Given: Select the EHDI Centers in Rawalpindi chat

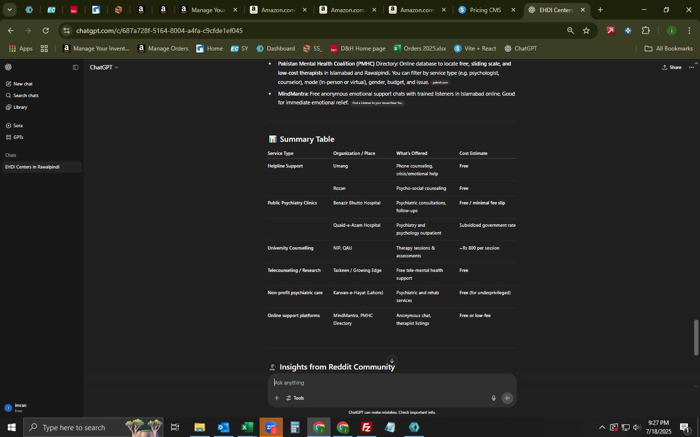Looking at the screenshot, I should (41, 167).
